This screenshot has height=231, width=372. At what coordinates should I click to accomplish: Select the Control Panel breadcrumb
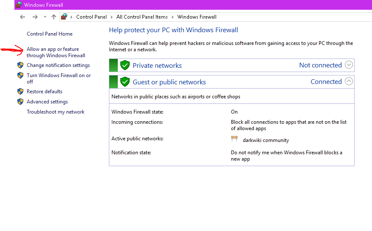point(92,17)
